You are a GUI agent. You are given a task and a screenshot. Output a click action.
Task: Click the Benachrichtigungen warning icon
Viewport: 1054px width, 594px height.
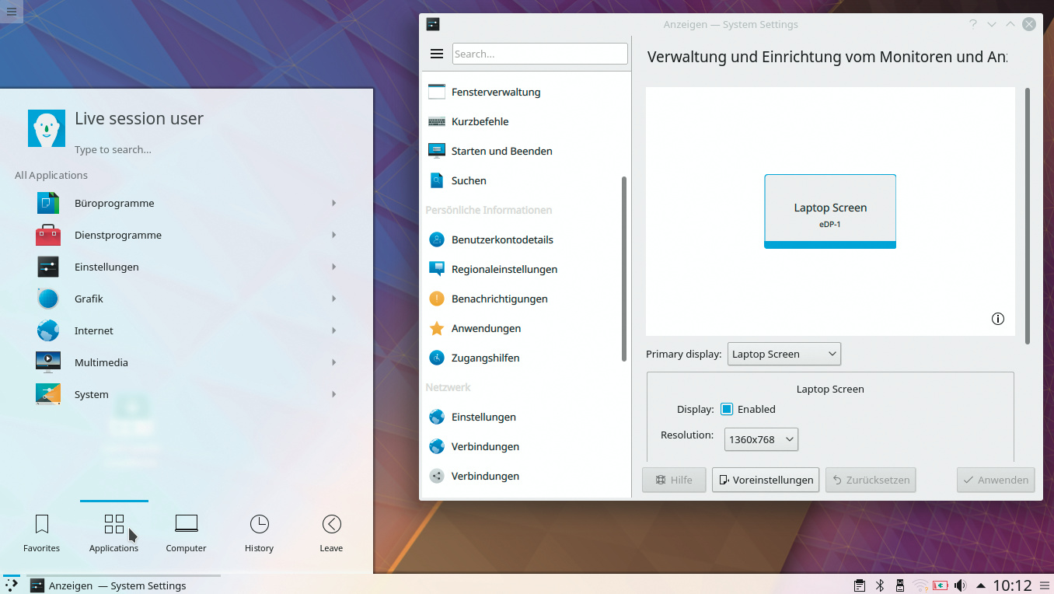point(437,299)
